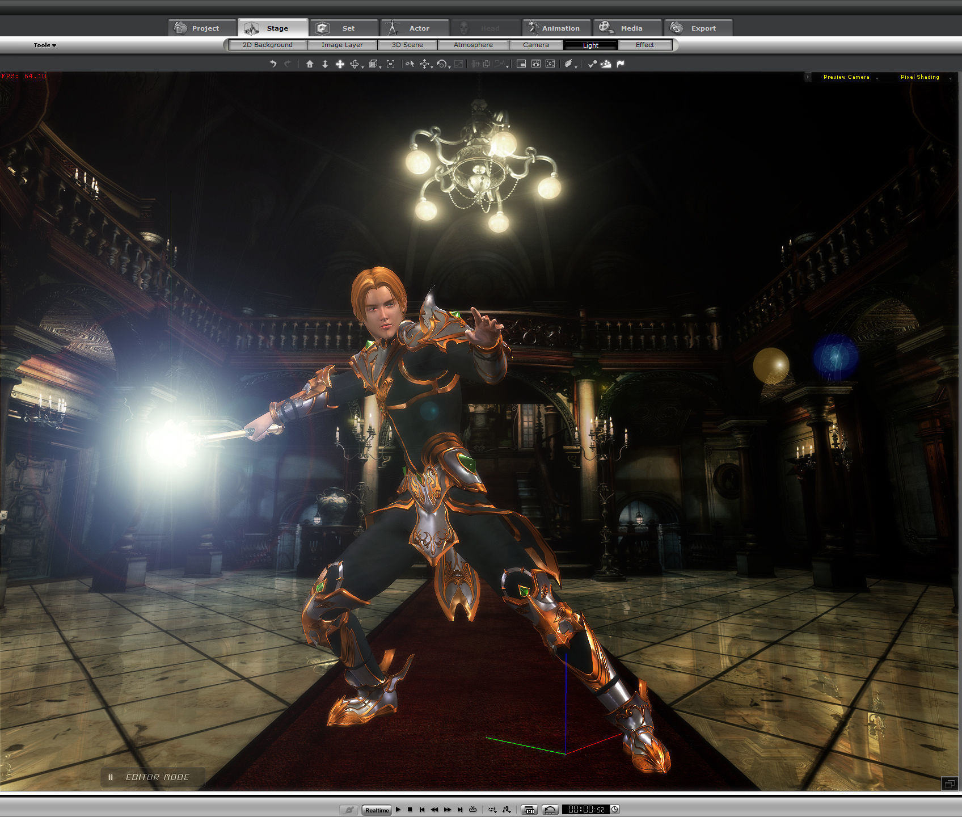Select the camera pan four-arrow tool
The width and height of the screenshot is (962, 817).
[x=340, y=64]
